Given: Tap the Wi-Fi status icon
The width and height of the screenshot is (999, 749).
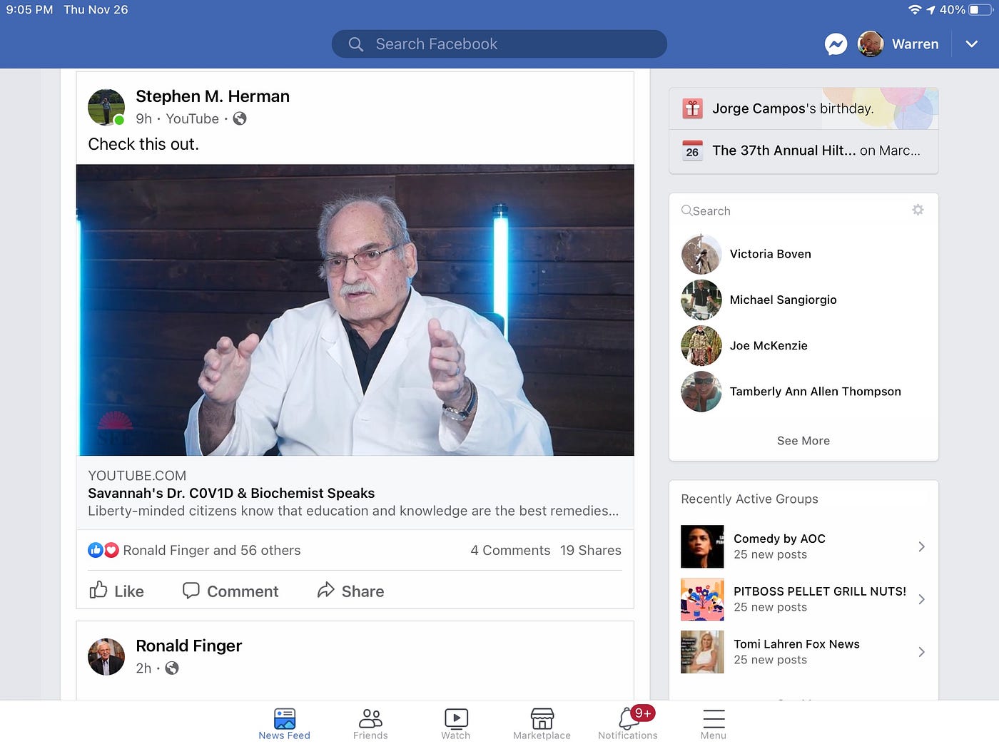Looking at the screenshot, I should coord(915,9).
